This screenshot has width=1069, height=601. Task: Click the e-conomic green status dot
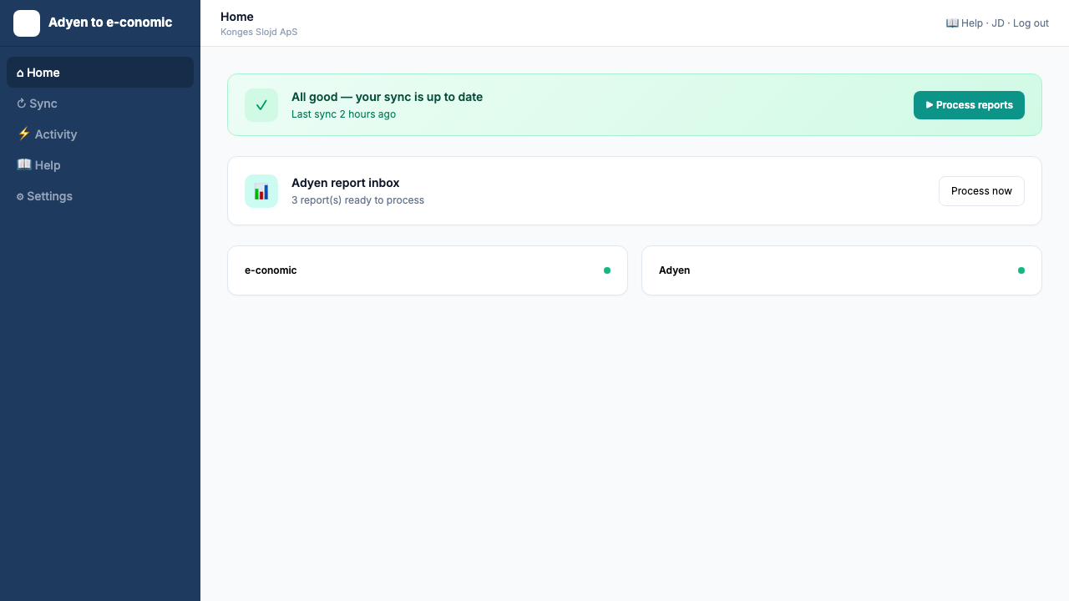tap(607, 270)
